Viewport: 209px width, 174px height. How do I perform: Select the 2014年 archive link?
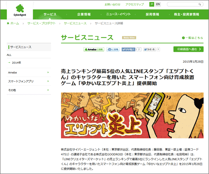16,63
